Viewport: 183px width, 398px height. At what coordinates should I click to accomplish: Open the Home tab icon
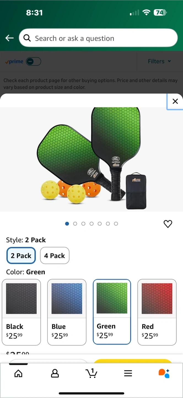tap(18, 374)
